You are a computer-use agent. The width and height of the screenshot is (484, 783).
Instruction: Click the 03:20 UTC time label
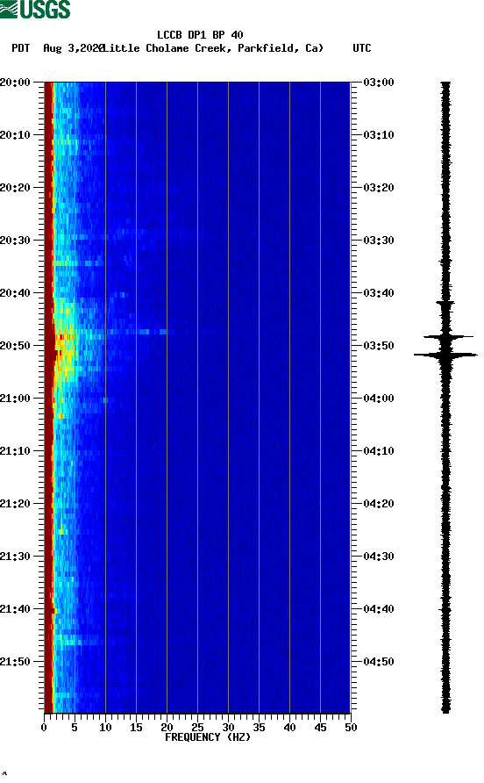379,188
